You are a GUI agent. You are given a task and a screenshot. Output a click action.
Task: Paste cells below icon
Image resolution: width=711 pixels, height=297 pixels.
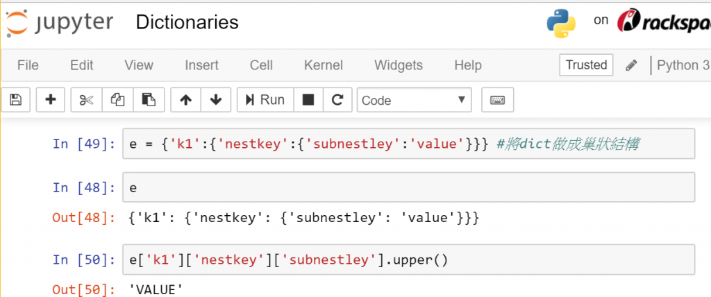(148, 100)
